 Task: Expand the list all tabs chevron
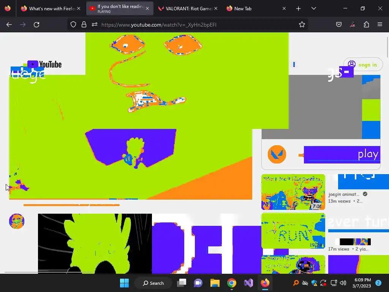coord(313,8)
